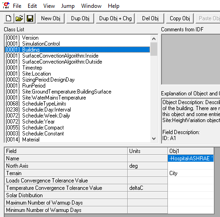Click the Name value cell Hospital-ASHRAE
The height and width of the screenshot is (217, 220).
point(190,158)
